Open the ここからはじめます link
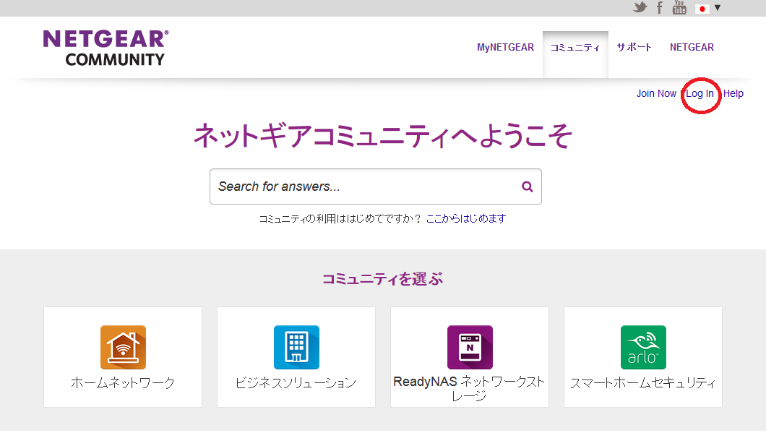Viewport: 766px width, 433px height. click(466, 218)
